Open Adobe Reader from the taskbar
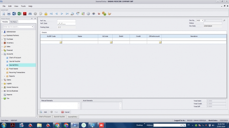 pyautogui.click(x=13, y=125)
